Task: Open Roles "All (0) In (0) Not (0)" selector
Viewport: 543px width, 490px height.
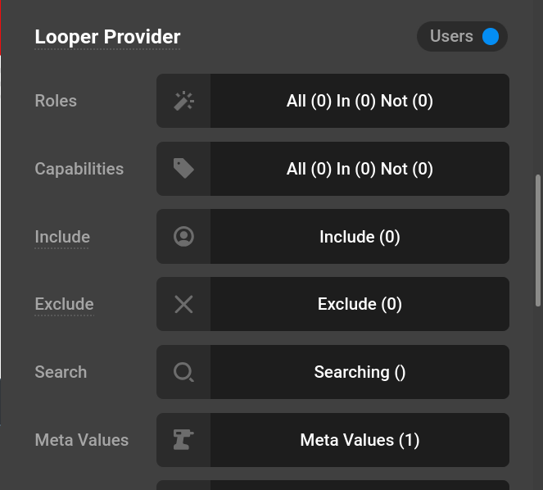Action: pos(360,101)
